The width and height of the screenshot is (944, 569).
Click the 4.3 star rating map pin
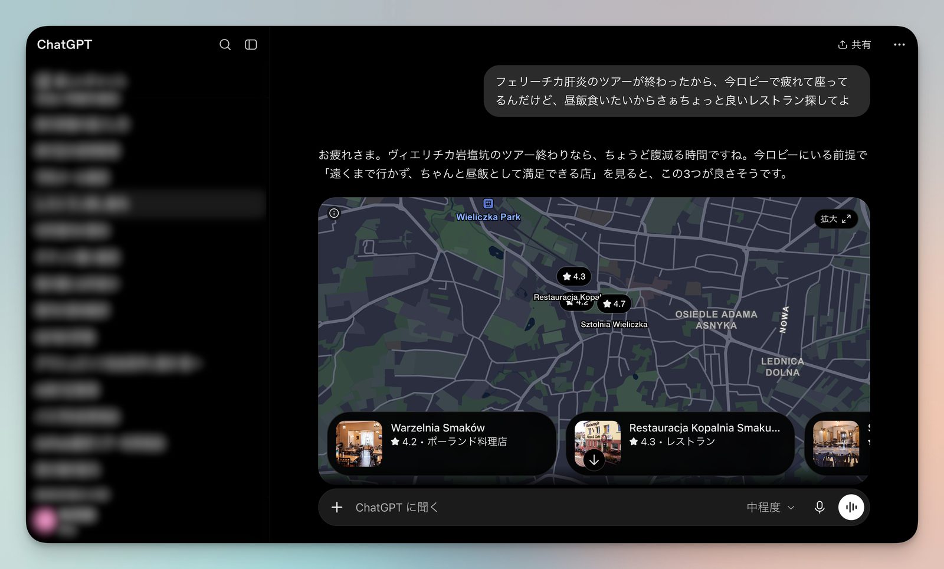tap(574, 276)
